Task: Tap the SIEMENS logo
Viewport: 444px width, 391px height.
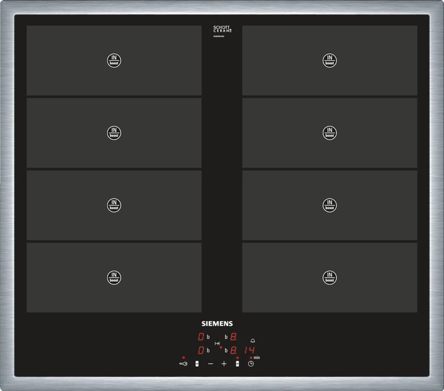Action: 217,324
